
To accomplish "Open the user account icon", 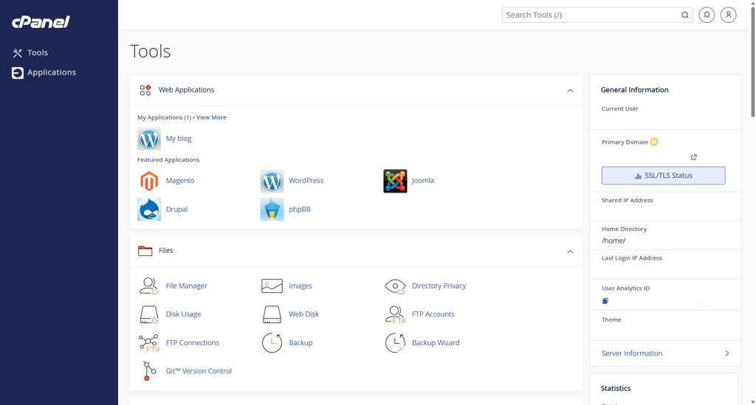I will (728, 15).
